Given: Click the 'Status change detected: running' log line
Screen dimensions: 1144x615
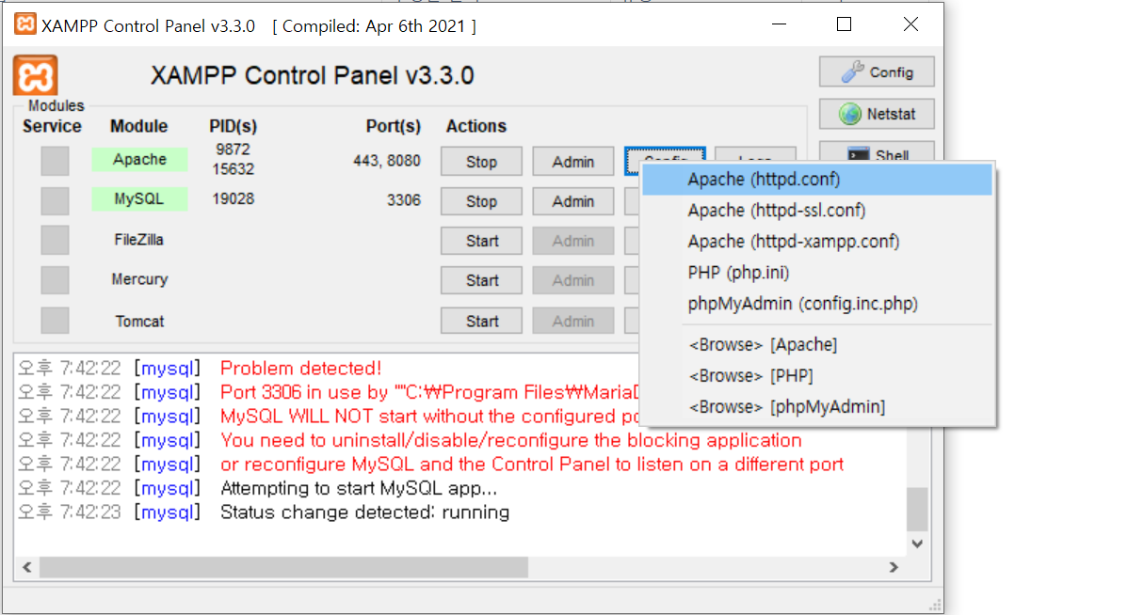Looking at the screenshot, I should (364, 512).
